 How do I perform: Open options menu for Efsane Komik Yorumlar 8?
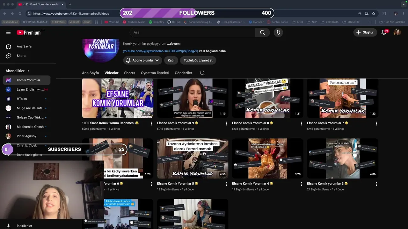coord(302,123)
